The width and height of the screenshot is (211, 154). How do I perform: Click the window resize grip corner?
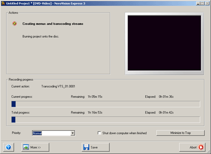(208, 151)
